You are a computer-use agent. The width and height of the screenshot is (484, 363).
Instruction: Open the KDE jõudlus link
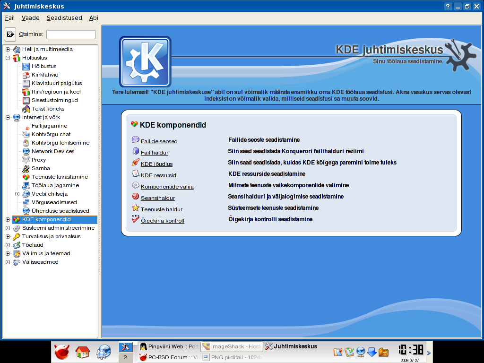tap(156, 164)
